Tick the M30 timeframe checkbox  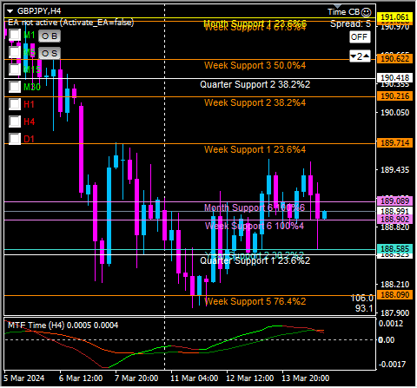pyautogui.click(x=15, y=87)
